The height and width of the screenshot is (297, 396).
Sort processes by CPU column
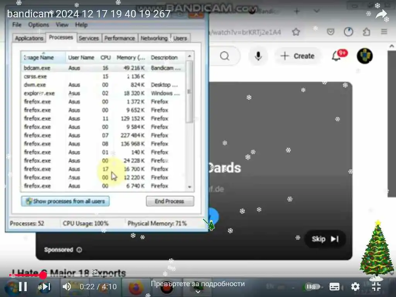tap(106, 57)
